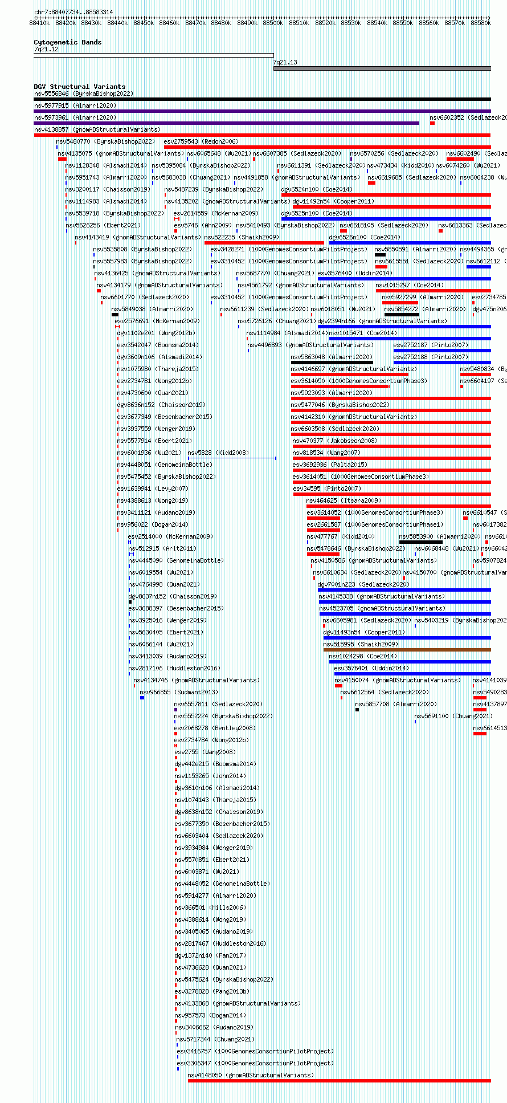The width and height of the screenshot is (507, 1103).
Task: Select nsv473434 (Kidd2010) variant label
Action: coord(400,165)
